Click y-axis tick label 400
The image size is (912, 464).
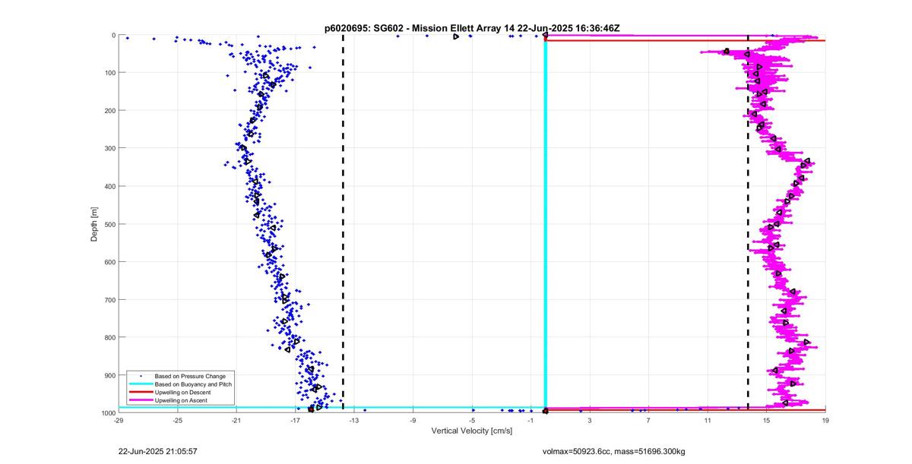click(x=109, y=186)
